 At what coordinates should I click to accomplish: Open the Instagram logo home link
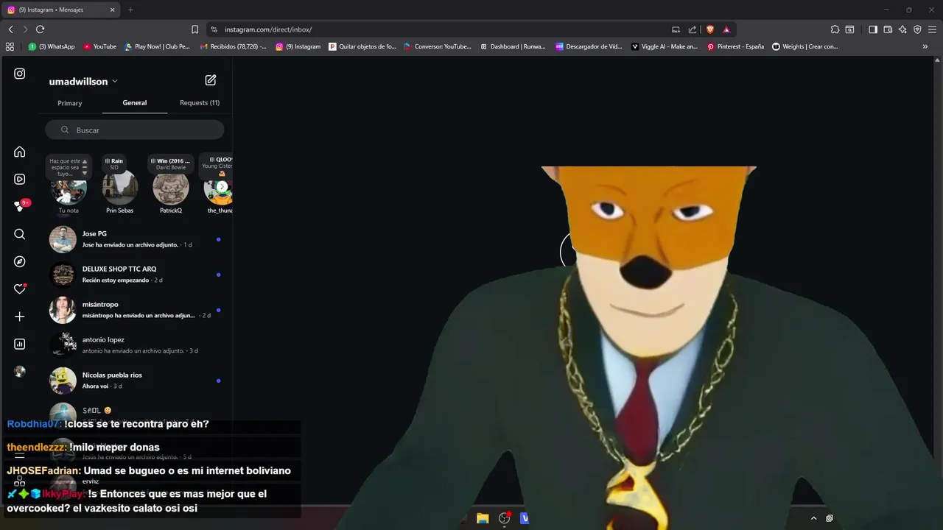pos(20,74)
